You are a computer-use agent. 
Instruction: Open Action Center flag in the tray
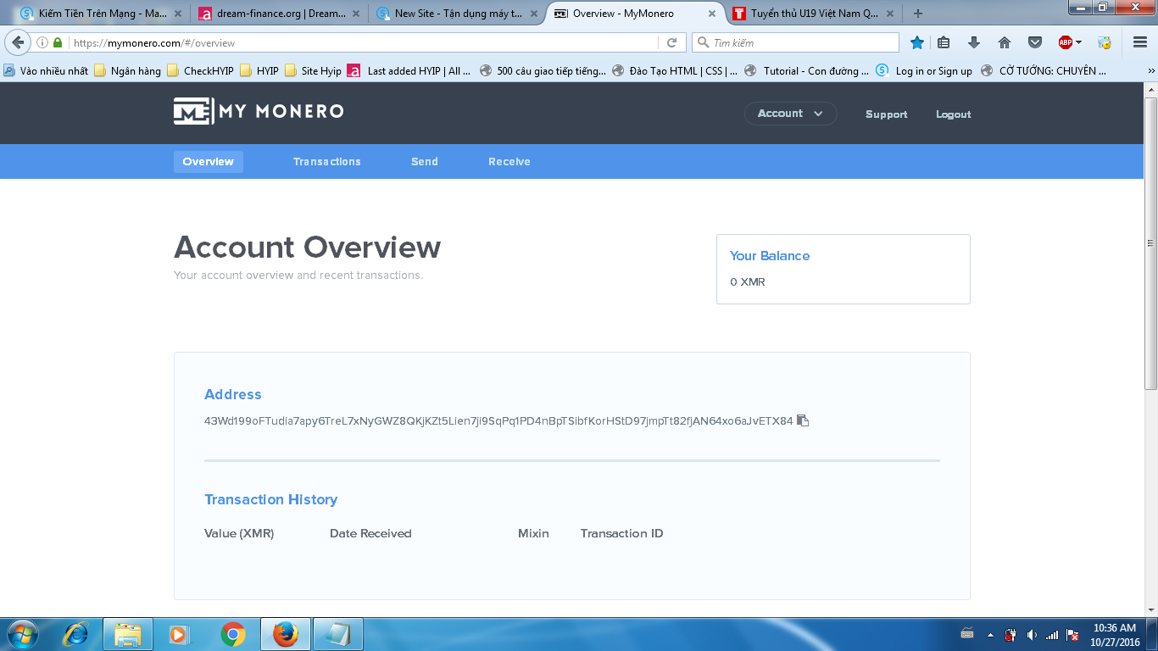tap(1072, 635)
